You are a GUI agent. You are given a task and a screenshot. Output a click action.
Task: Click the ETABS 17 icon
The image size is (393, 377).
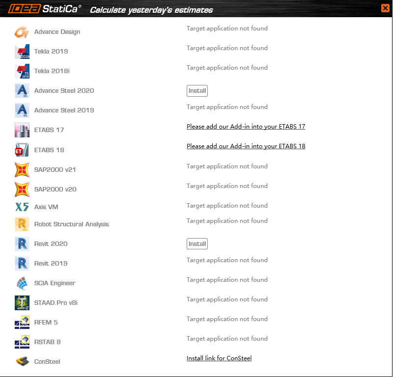[x=22, y=130]
